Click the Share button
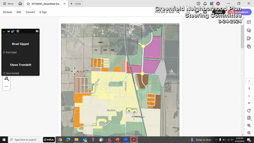Viewport: 254px width, 143px height. pos(219,12)
